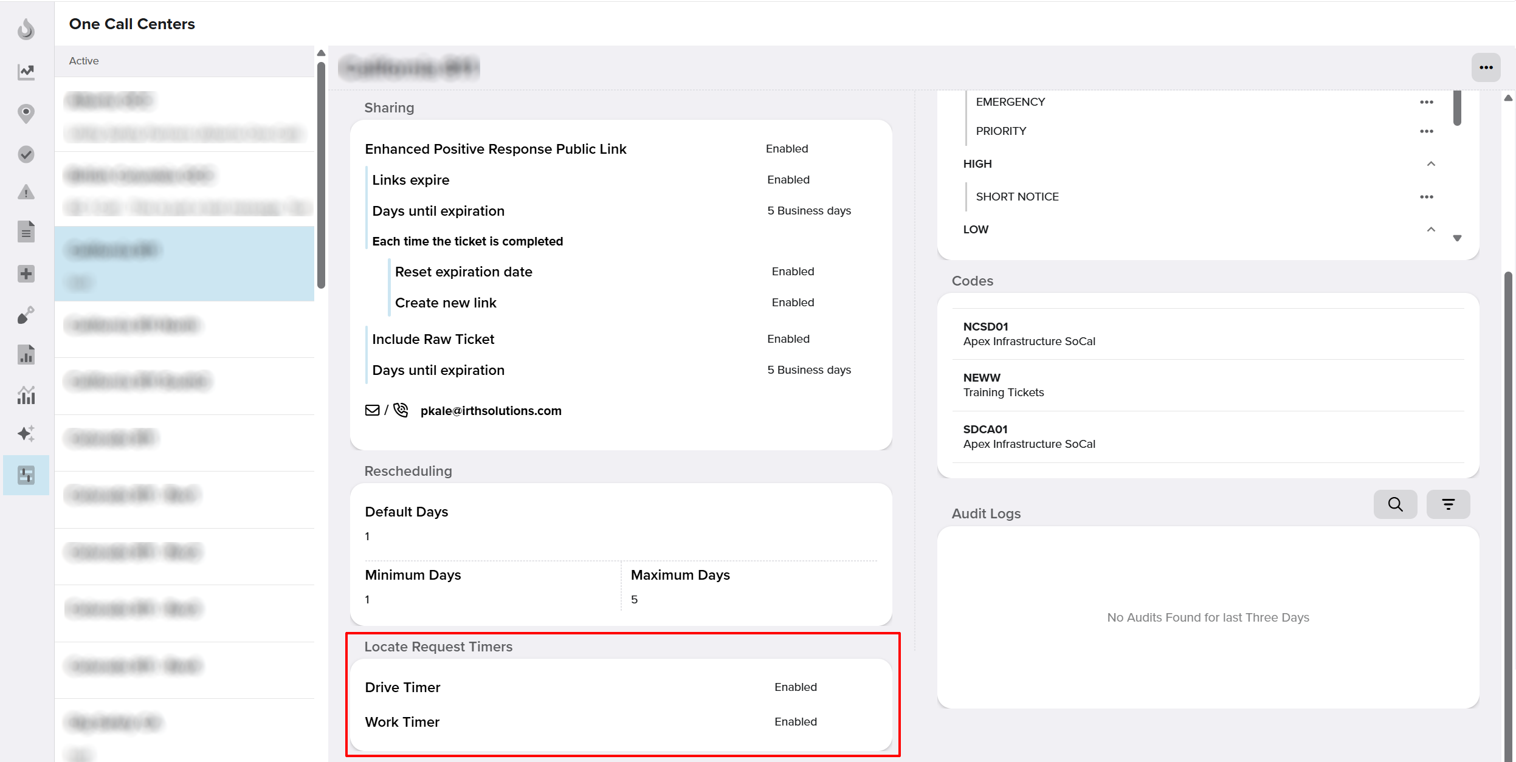Open the more options menu in header
This screenshot has width=1516, height=762.
click(1486, 67)
